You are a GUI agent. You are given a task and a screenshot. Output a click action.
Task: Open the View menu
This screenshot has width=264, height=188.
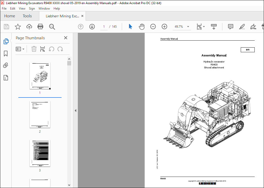[x=22, y=9]
